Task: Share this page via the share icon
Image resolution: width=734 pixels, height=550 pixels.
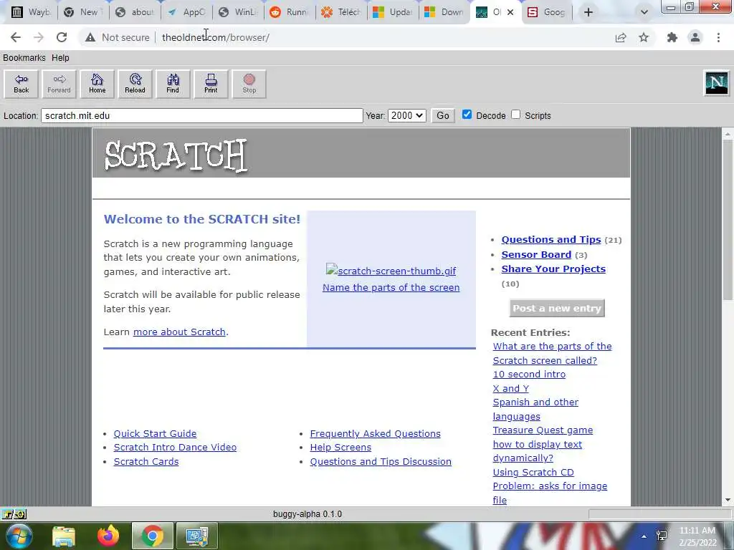Action: 621,37
